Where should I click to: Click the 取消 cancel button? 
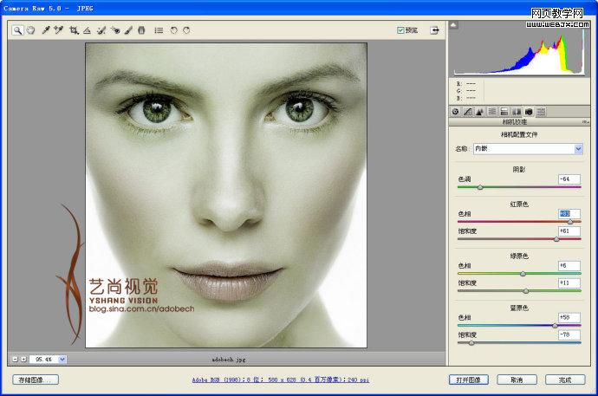(x=517, y=380)
